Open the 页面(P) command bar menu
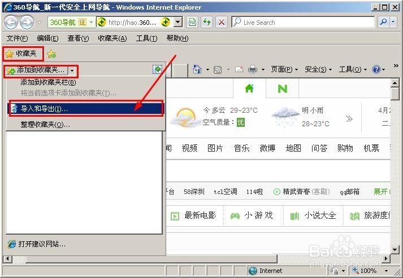 [x=284, y=69]
